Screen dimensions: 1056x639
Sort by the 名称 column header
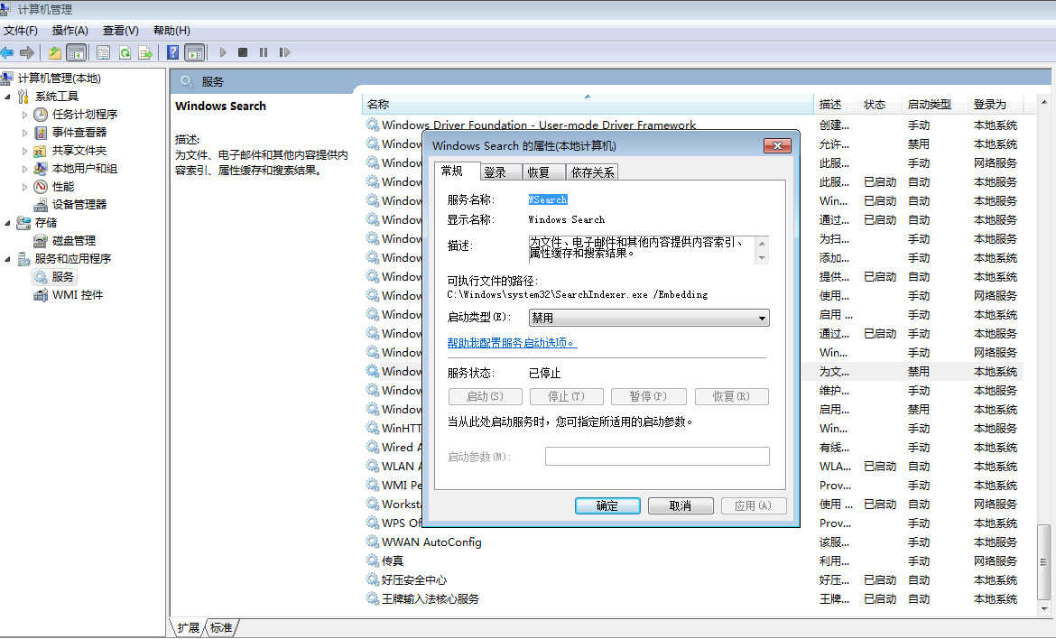(588, 105)
